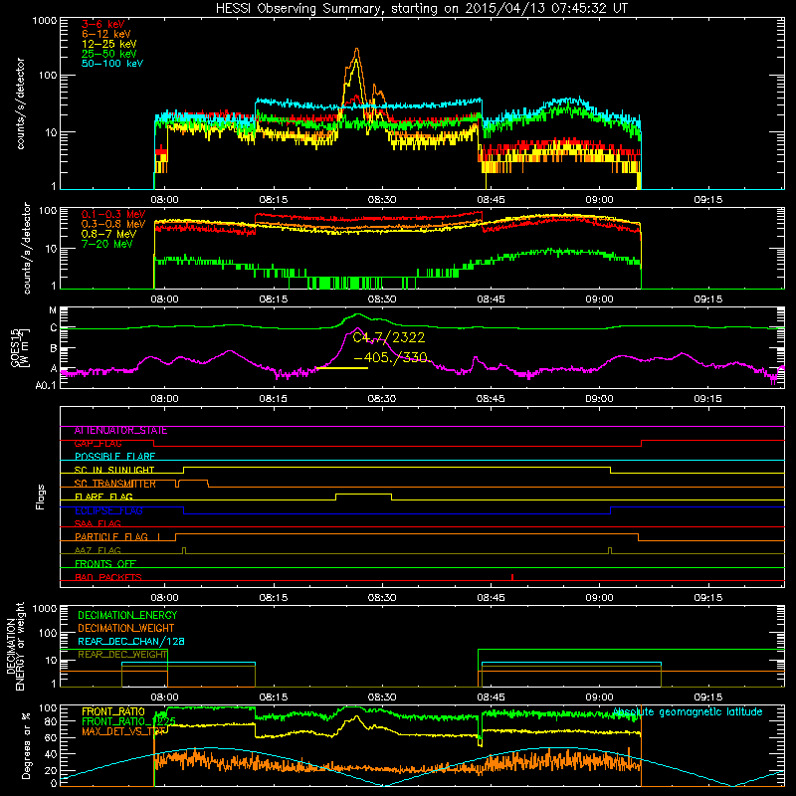
Task: Click the red 3-6 keV legend label
Action: [103, 24]
